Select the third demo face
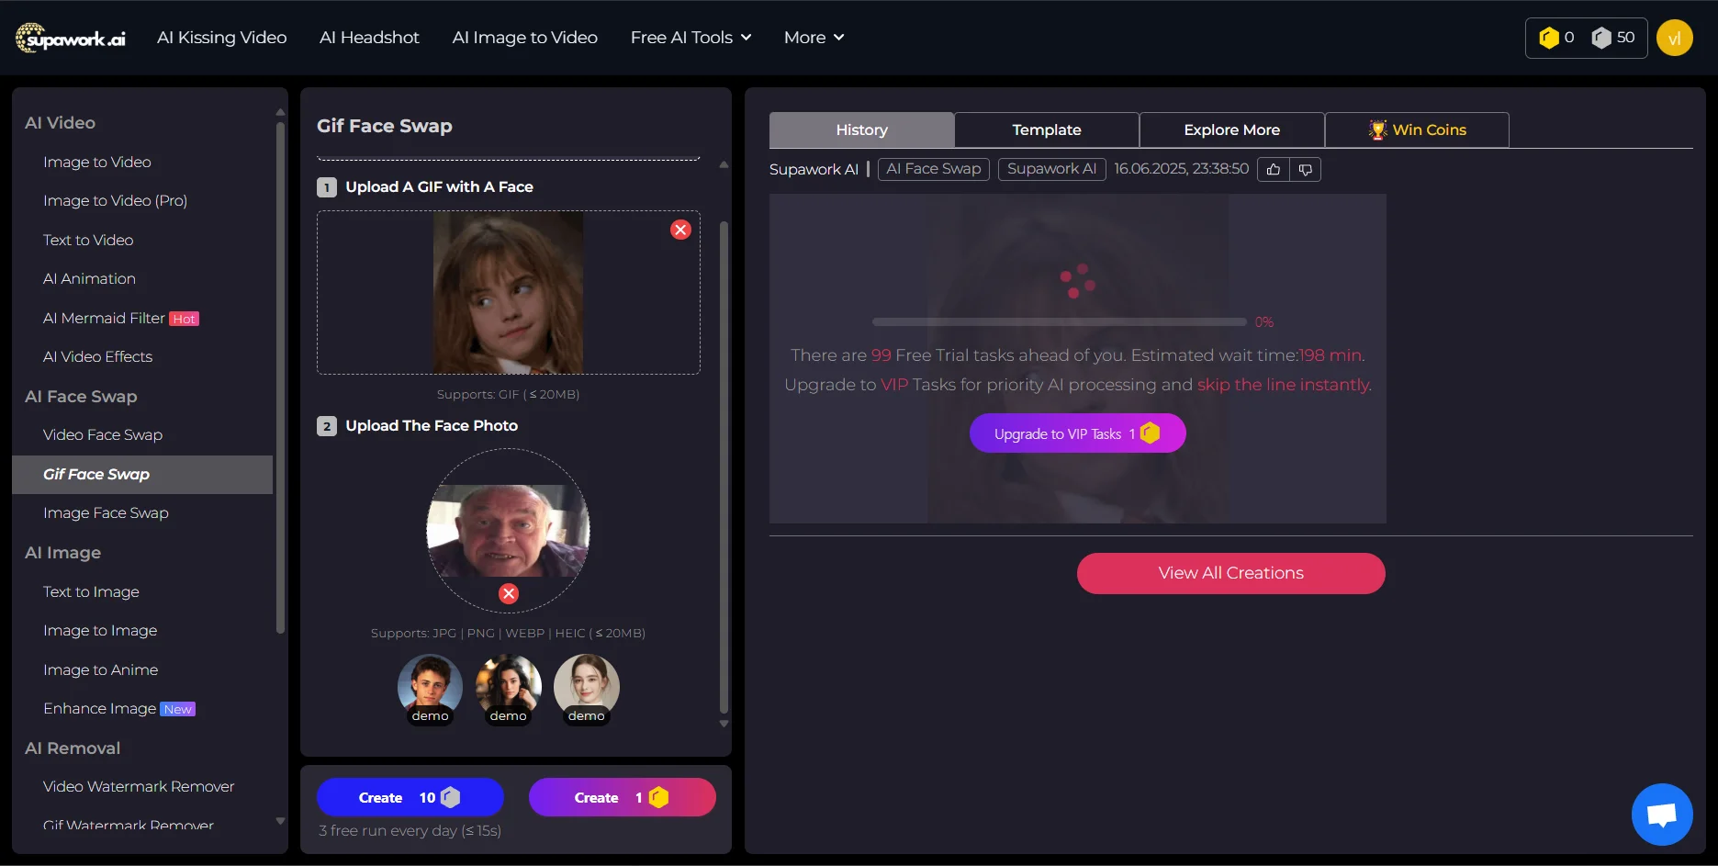Image resolution: width=1718 pixels, height=866 pixels. [587, 689]
